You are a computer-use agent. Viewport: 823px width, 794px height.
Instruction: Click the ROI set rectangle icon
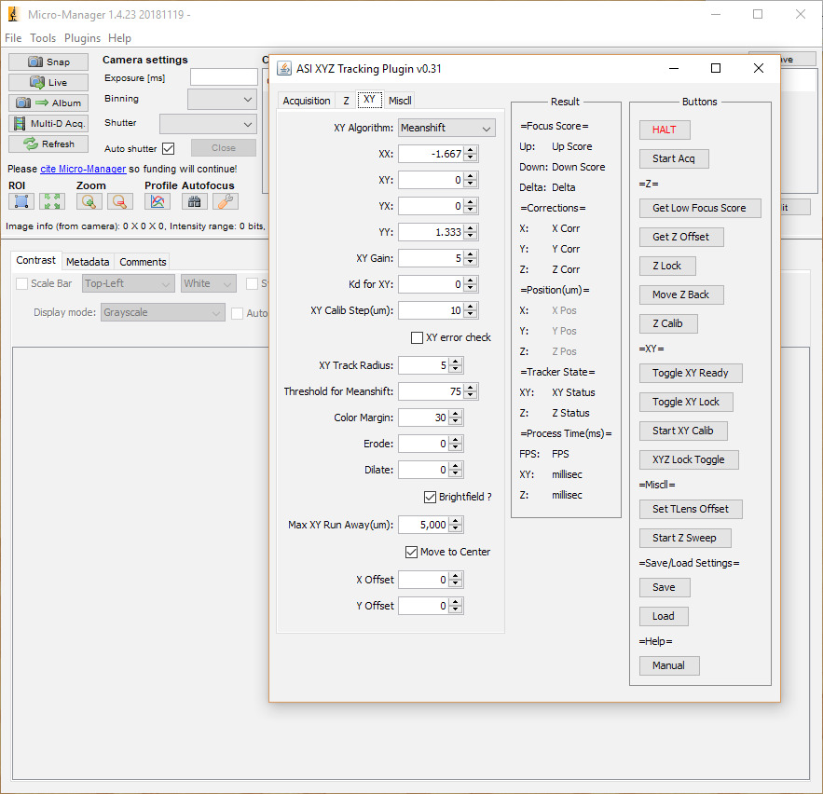(21, 201)
